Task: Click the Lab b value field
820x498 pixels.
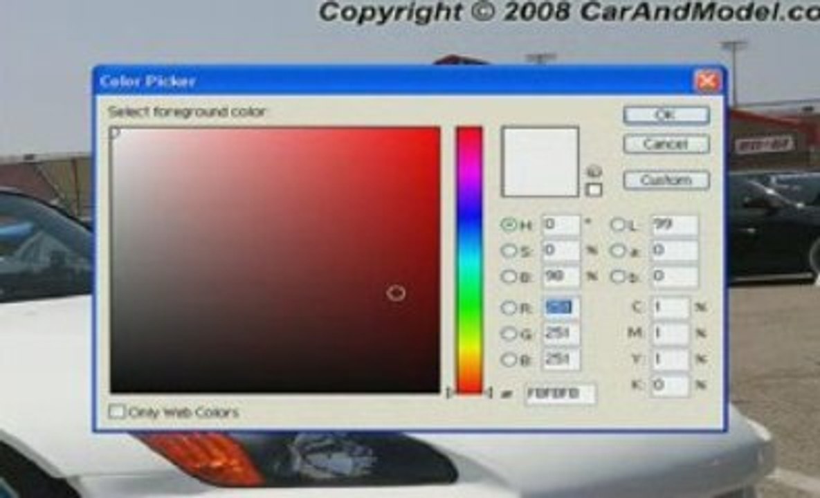Action: [x=675, y=277]
